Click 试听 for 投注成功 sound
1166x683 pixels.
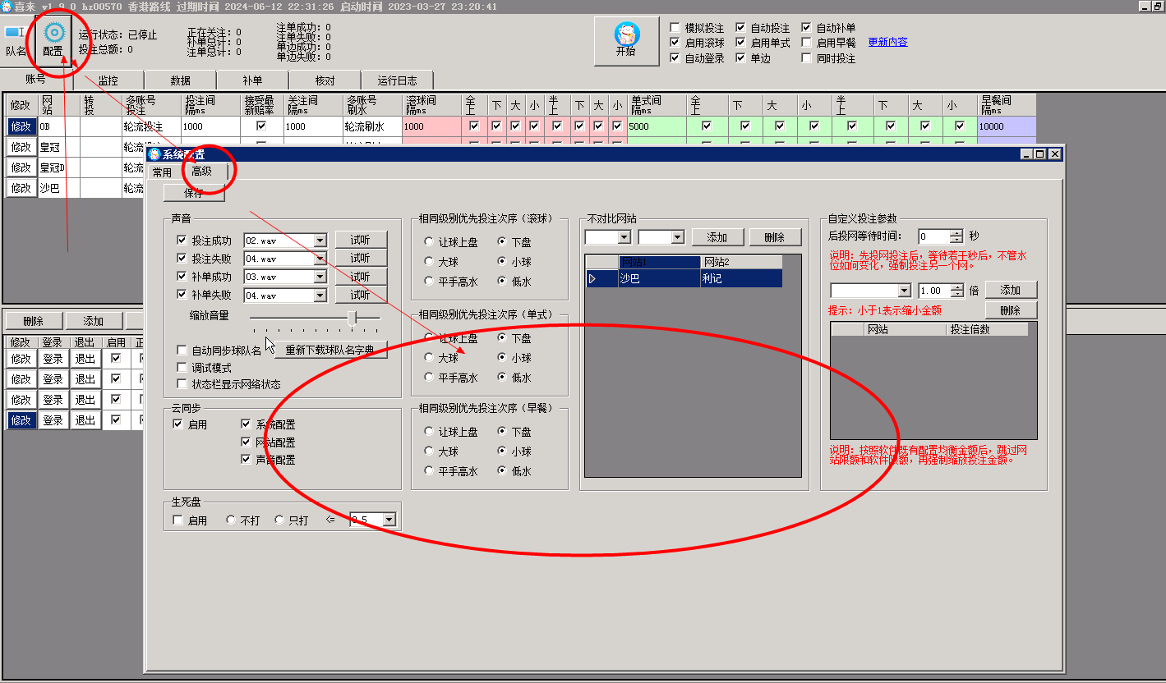coord(361,240)
